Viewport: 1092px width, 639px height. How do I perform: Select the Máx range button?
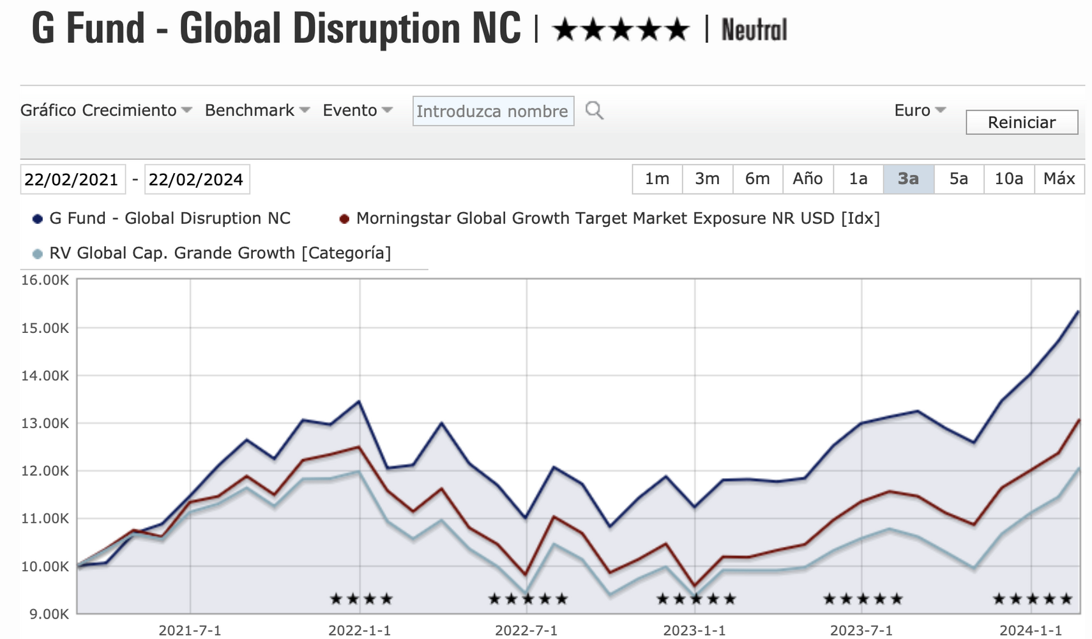click(1059, 179)
